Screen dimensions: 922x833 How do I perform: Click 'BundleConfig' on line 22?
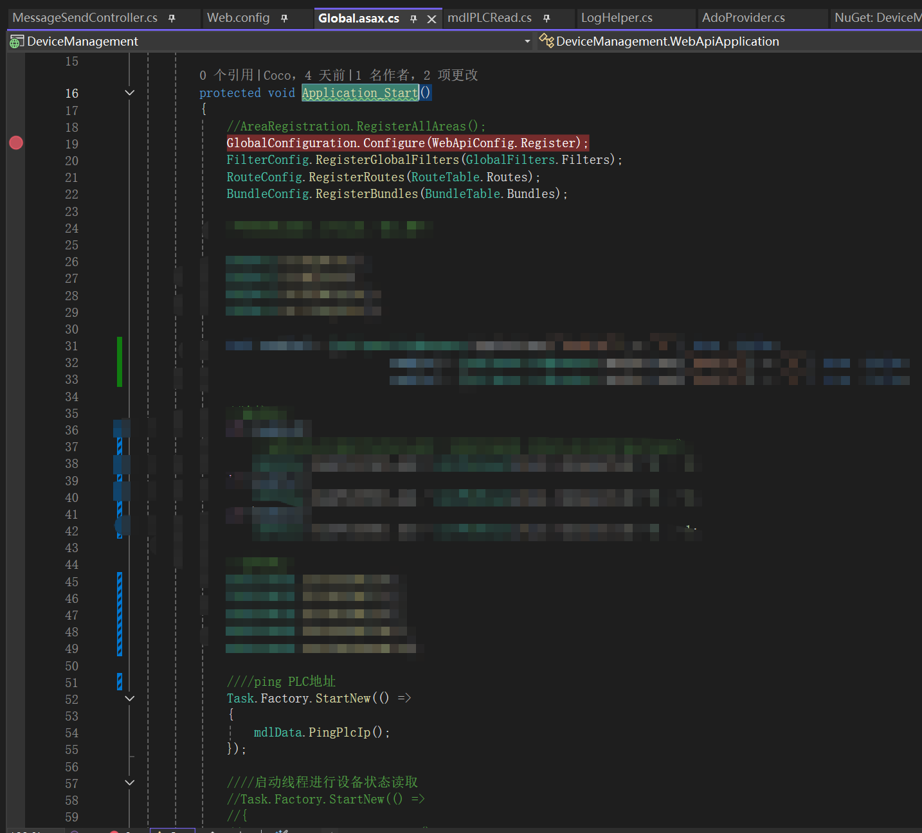coord(267,193)
